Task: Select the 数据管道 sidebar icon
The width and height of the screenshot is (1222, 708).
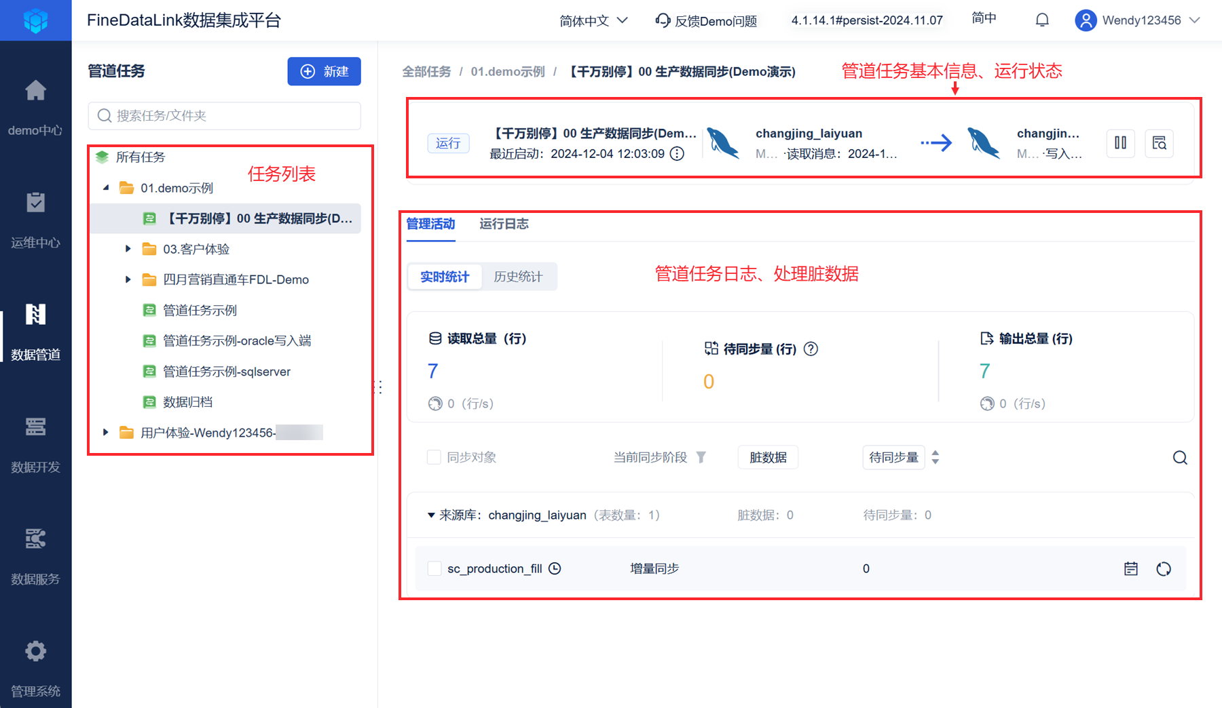Action: [x=35, y=314]
